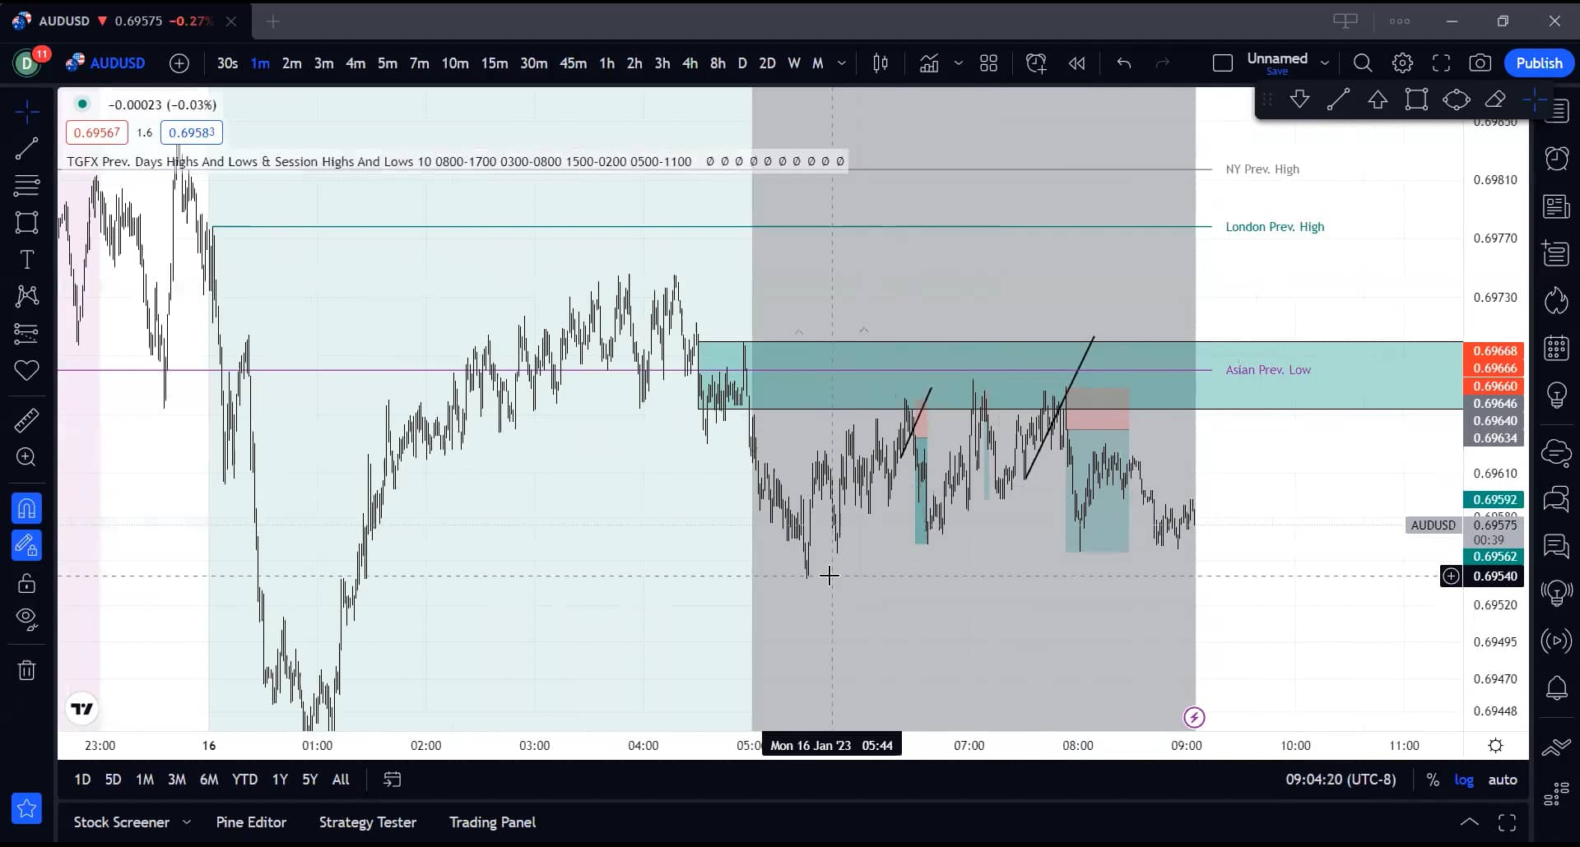This screenshot has height=847, width=1580.
Task: Click the Publish button
Action: pos(1538,62)
